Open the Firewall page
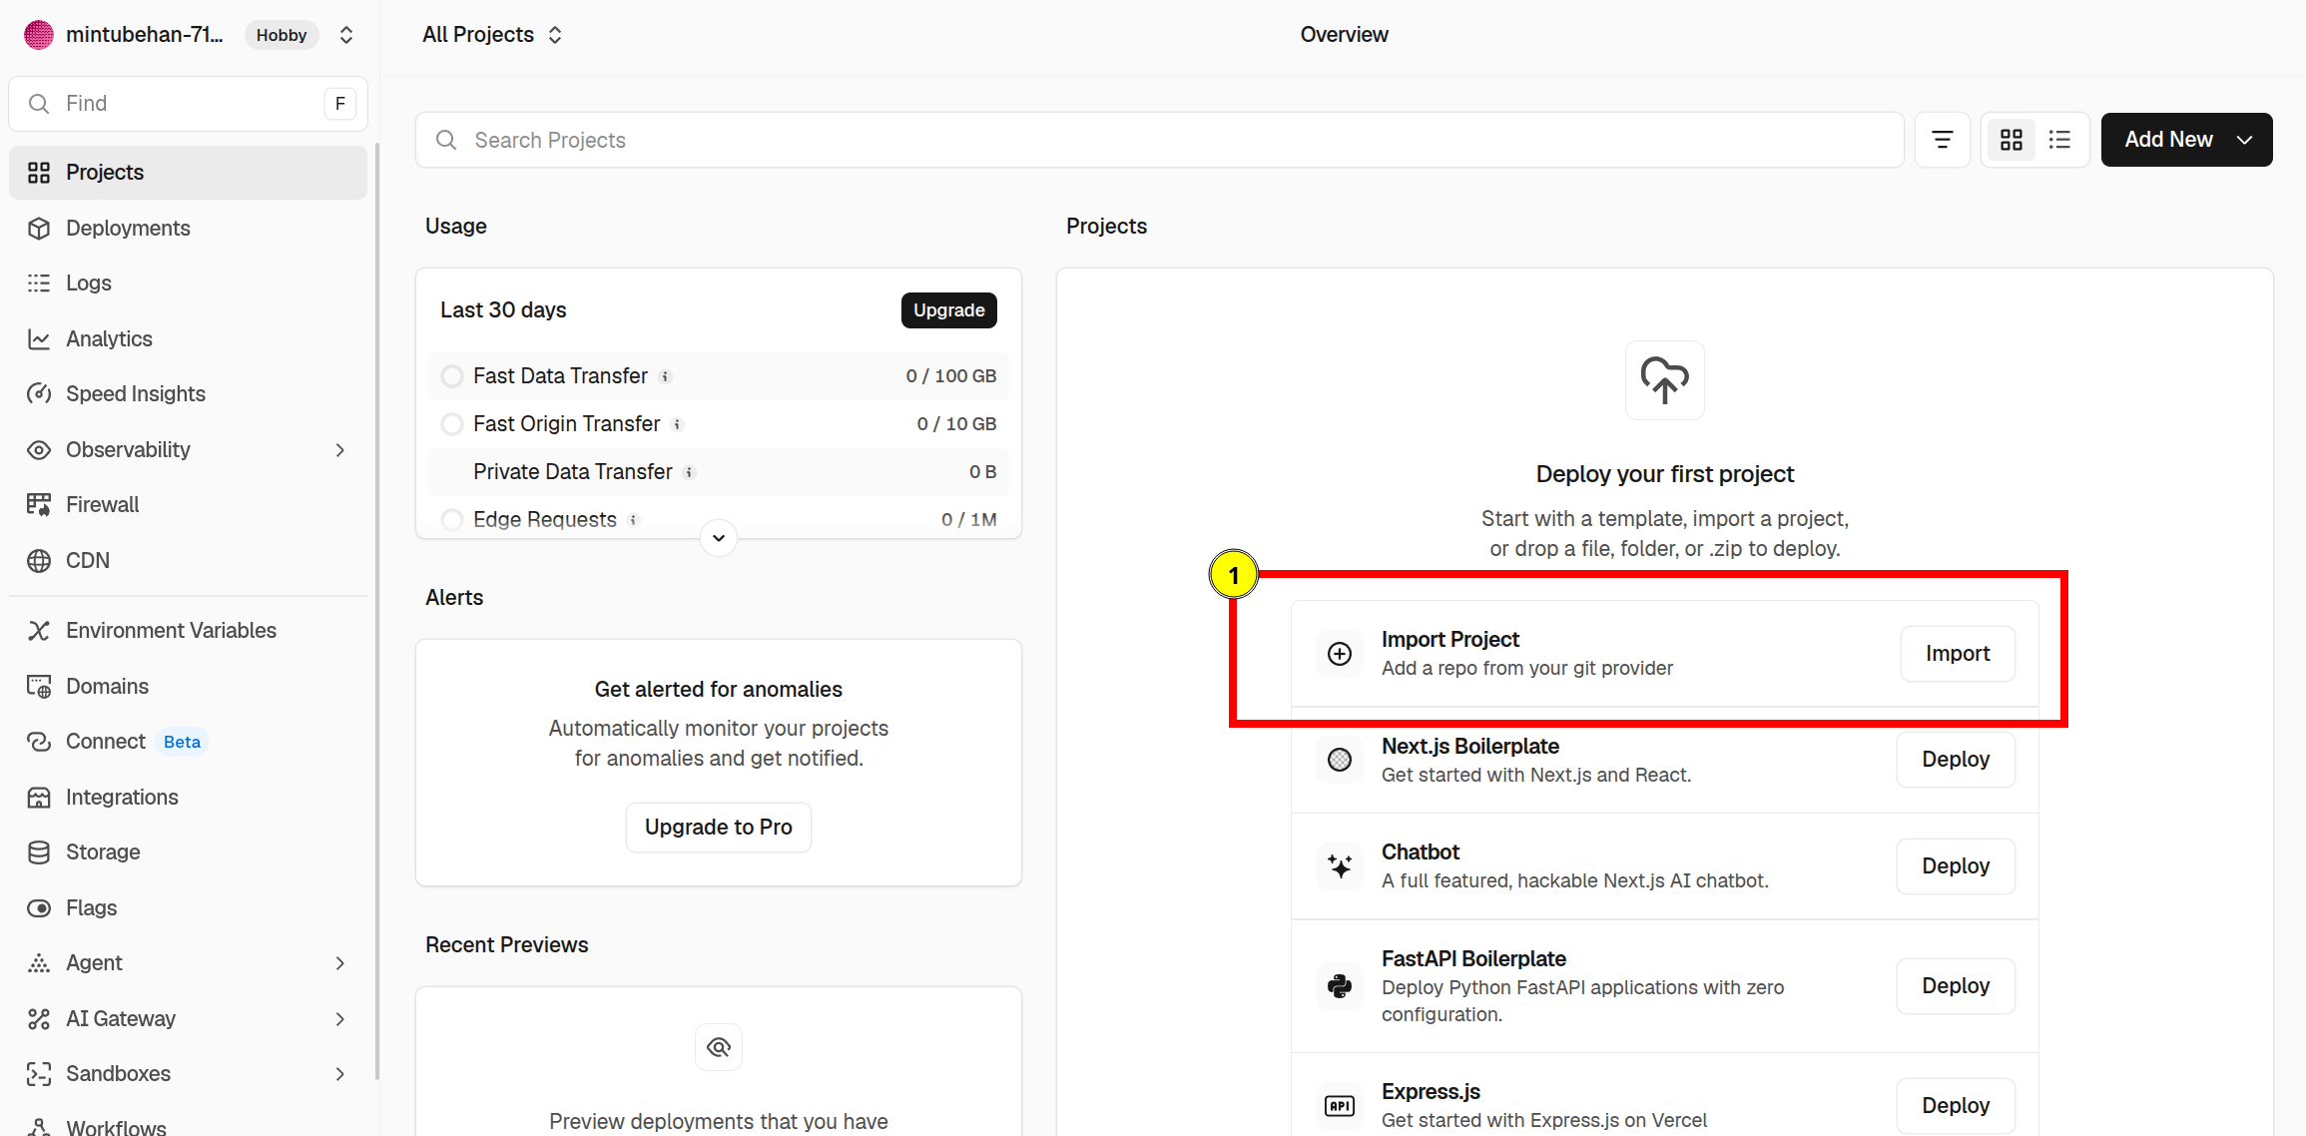The width and height of the screenshot is (2306, 1136). coord(188,505)
